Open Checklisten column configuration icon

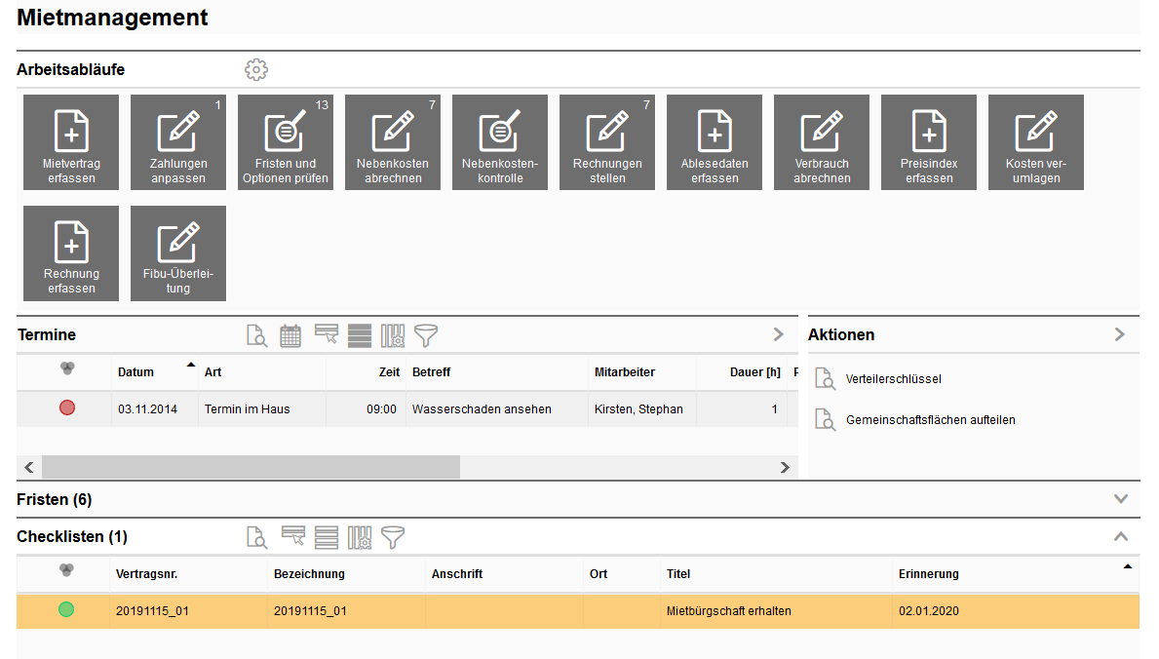(360, 538)
